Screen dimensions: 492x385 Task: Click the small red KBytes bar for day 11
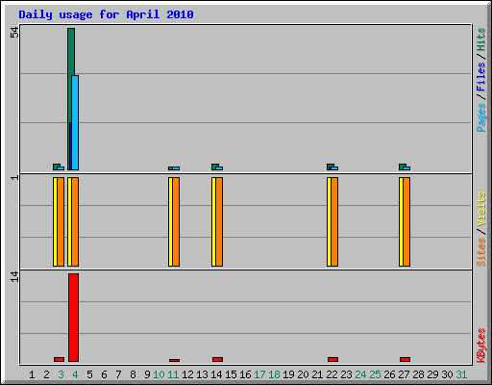point(174,360)
